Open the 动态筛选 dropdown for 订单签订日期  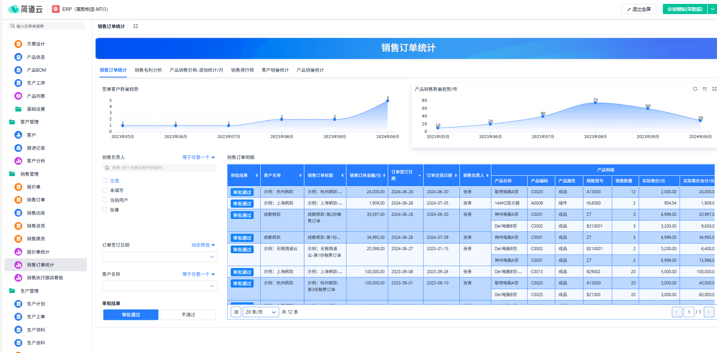pos(203,245)
